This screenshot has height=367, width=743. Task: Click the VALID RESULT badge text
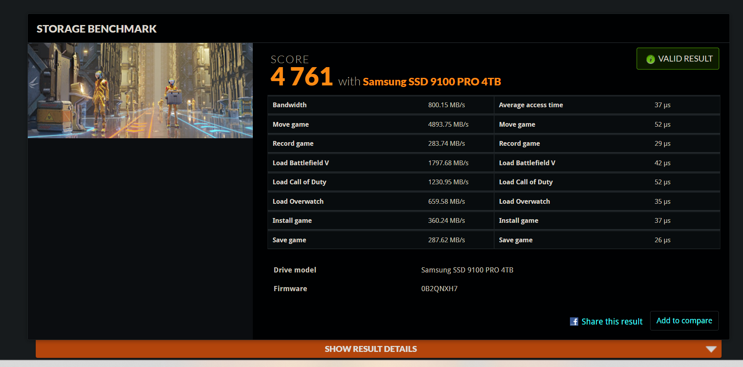(x=685, y=59)
